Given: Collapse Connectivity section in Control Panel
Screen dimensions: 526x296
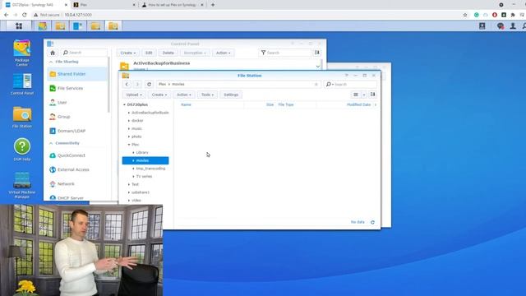Looking at the screenshot, I should 51,143.
